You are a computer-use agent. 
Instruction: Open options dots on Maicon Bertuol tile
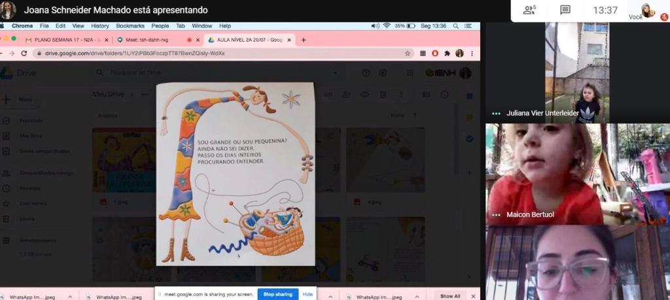click(497, 214)
